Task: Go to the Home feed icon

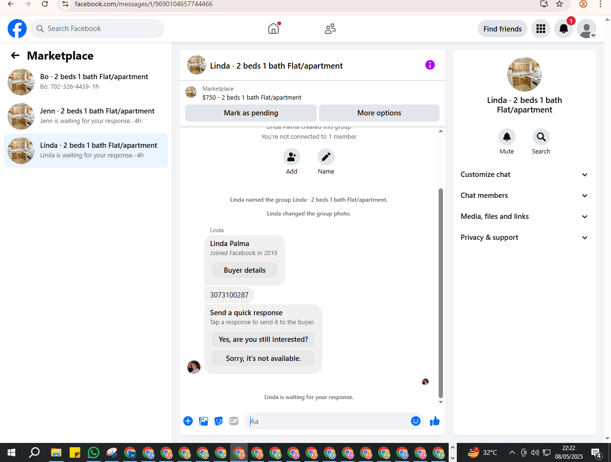Action: [x=274, y=29]
